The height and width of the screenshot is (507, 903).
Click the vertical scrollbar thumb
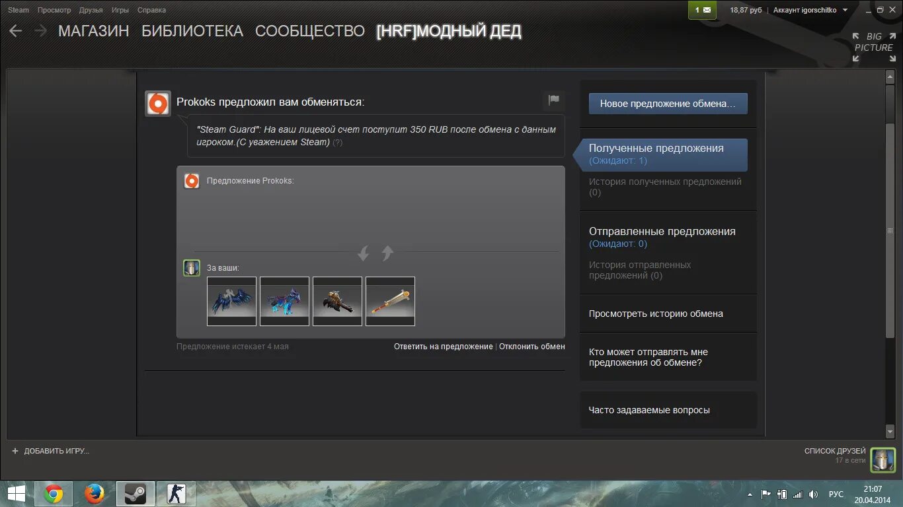pyautogui.click(x=890, y=231)
